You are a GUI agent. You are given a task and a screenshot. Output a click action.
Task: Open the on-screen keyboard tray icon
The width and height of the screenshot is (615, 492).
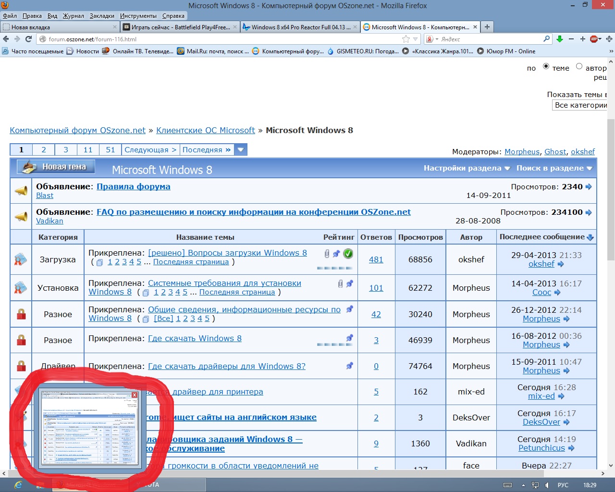(x=507, y=485)
